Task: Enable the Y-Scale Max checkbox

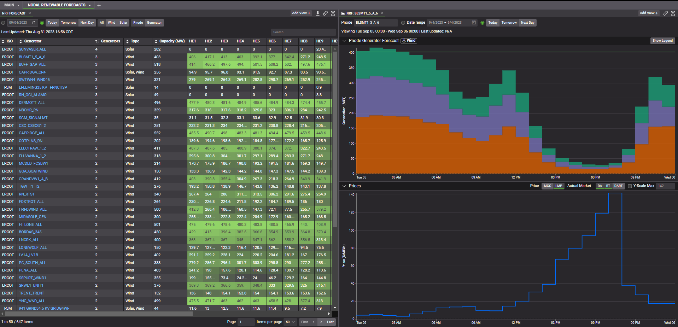Action: (x=630, y=186)
